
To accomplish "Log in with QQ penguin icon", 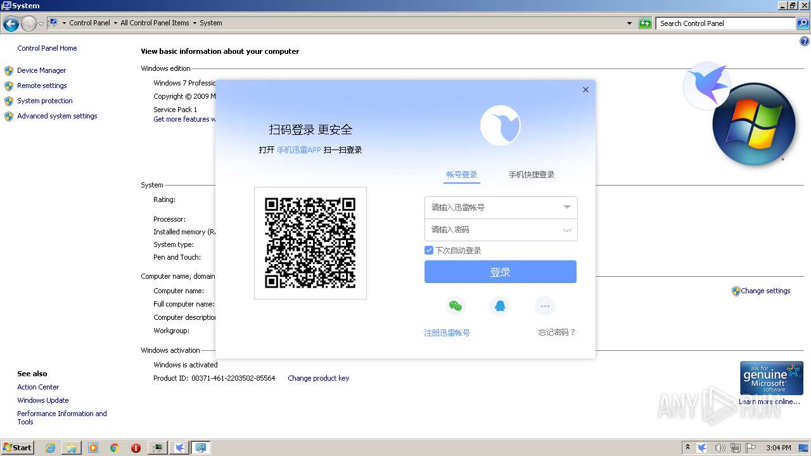I will point(500,307).
